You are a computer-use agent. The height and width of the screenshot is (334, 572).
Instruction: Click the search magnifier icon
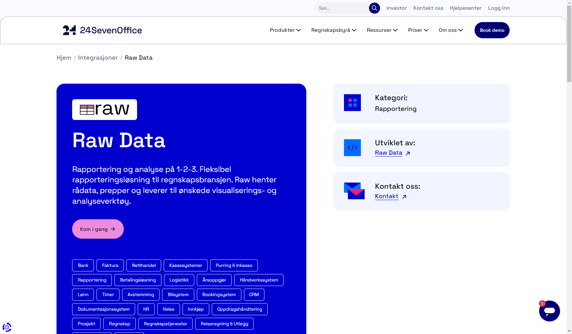coord(374,8)
